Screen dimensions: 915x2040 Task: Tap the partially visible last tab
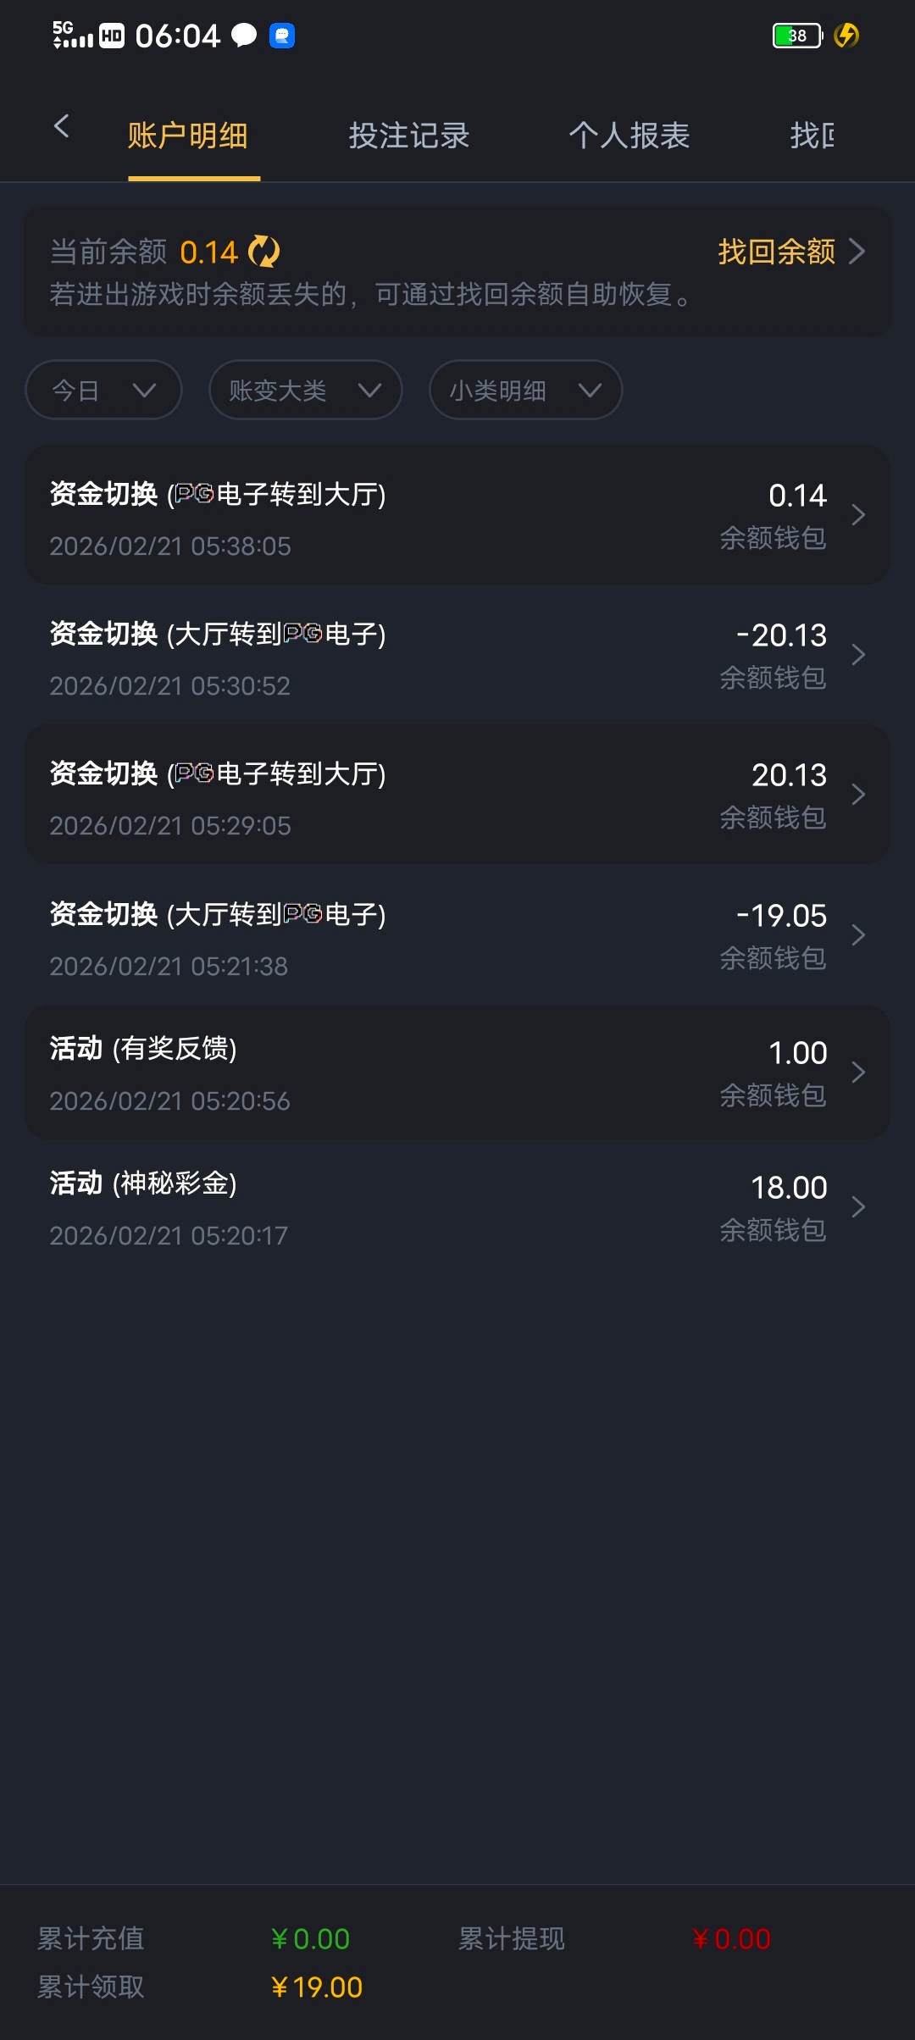point(813,136)
